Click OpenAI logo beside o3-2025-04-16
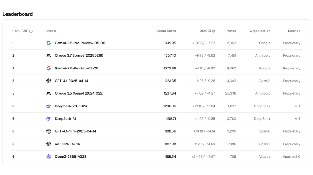Screen dimensions: 313x175 click(x=49, y=144)
